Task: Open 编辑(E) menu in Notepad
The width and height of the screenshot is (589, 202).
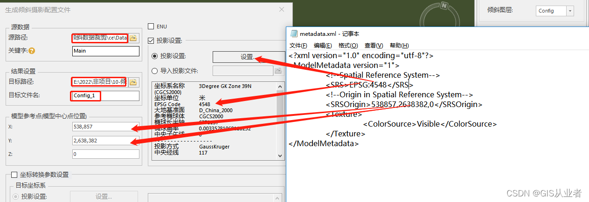Action: coord(323,45)
